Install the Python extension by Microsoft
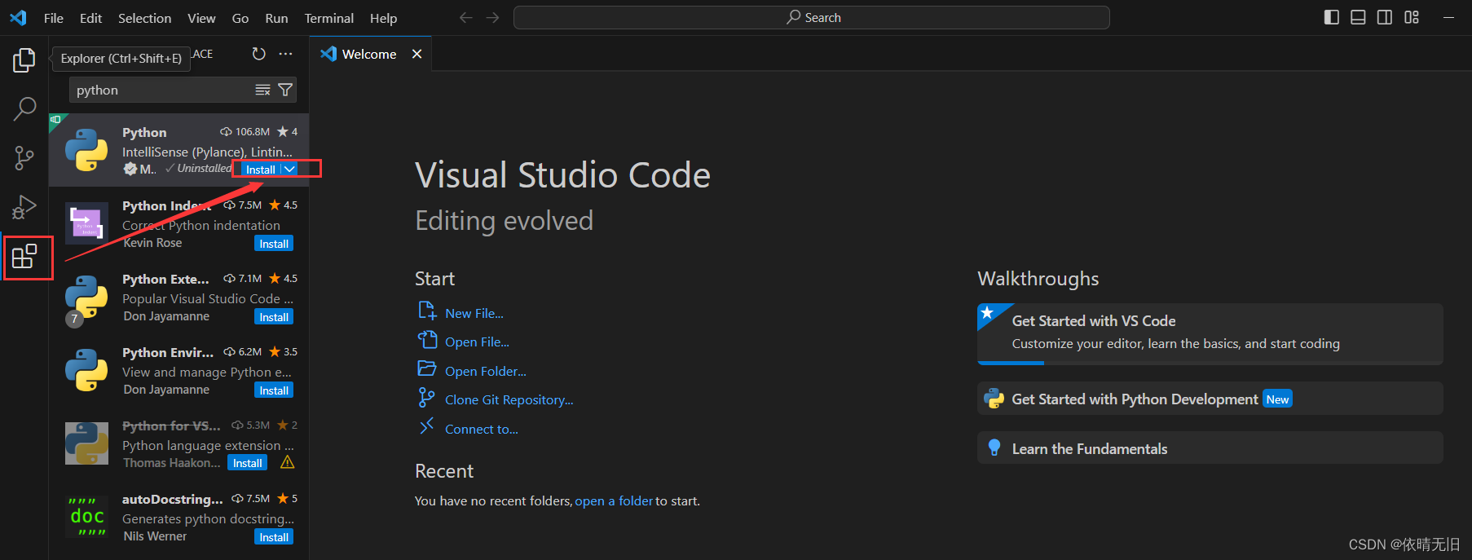The width and height of the screenshot is (1472, 560). (x=261, y=170)
